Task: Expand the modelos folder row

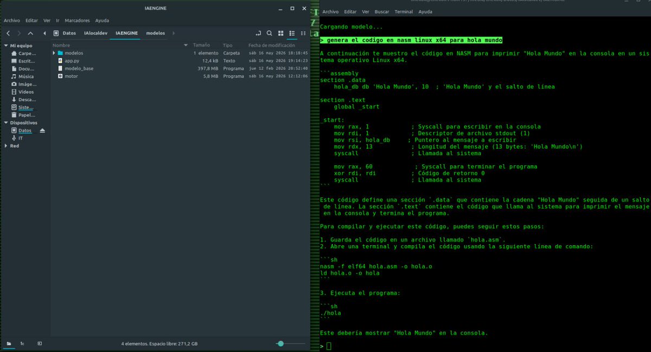Action: point(54,53)
